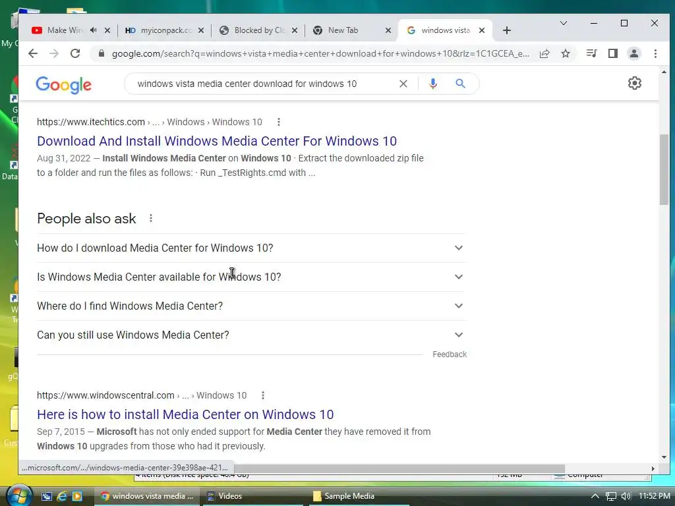Viewport: 675px width, 506px height.
Task: Open the network icon in system tray
Action: pos(610,496)
